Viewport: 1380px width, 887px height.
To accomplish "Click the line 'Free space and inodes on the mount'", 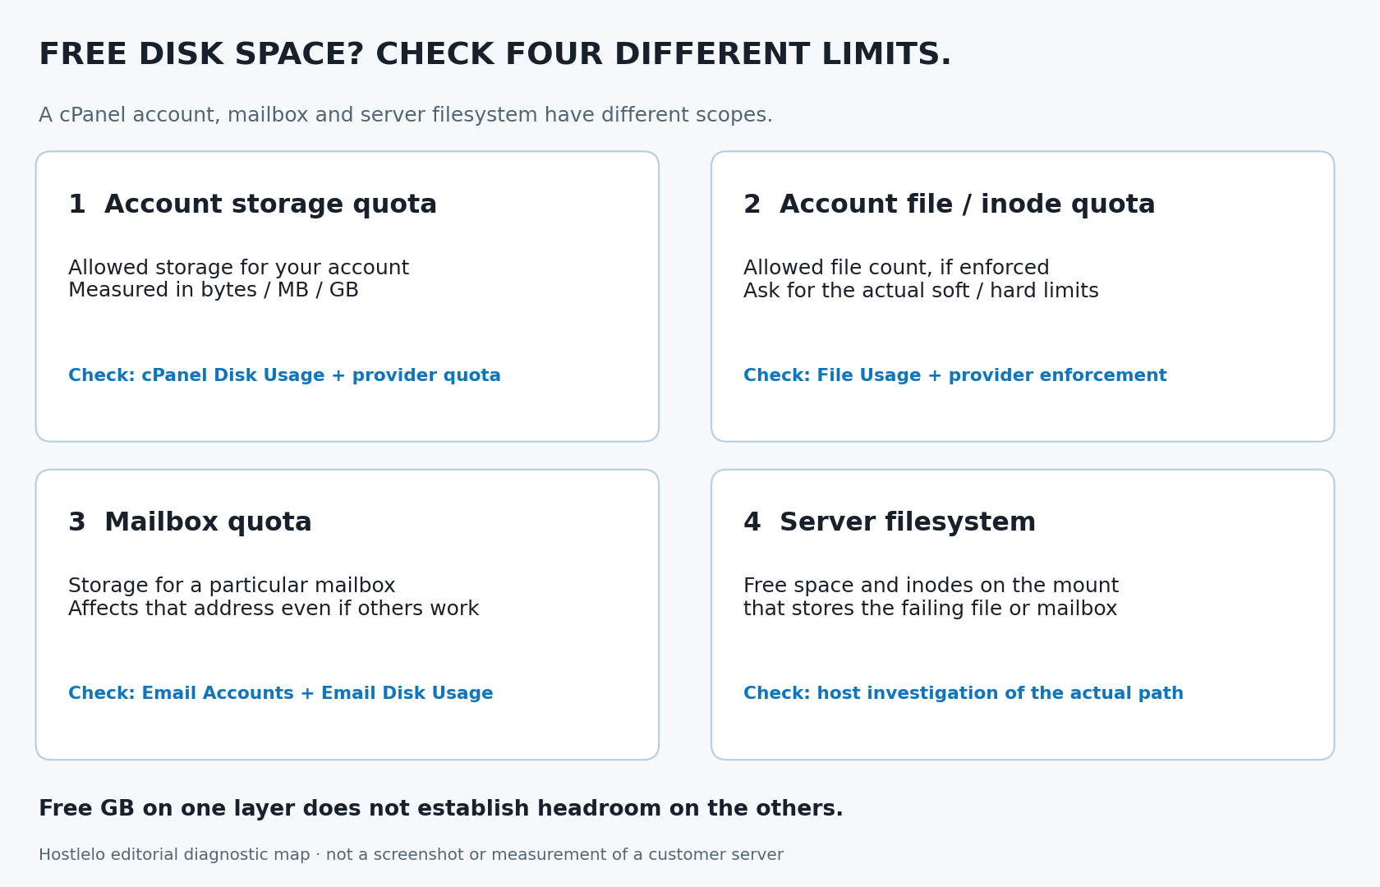I will pos(931,586).
